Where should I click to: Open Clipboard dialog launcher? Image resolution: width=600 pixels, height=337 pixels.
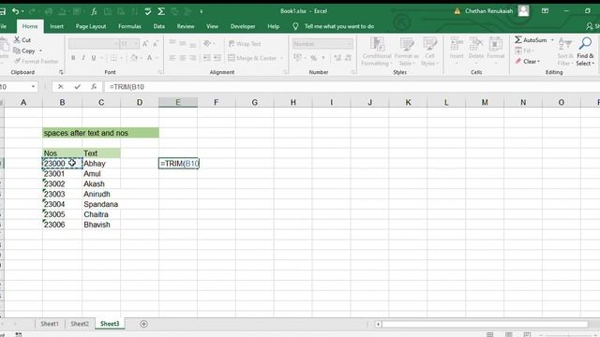click(61, 72)
